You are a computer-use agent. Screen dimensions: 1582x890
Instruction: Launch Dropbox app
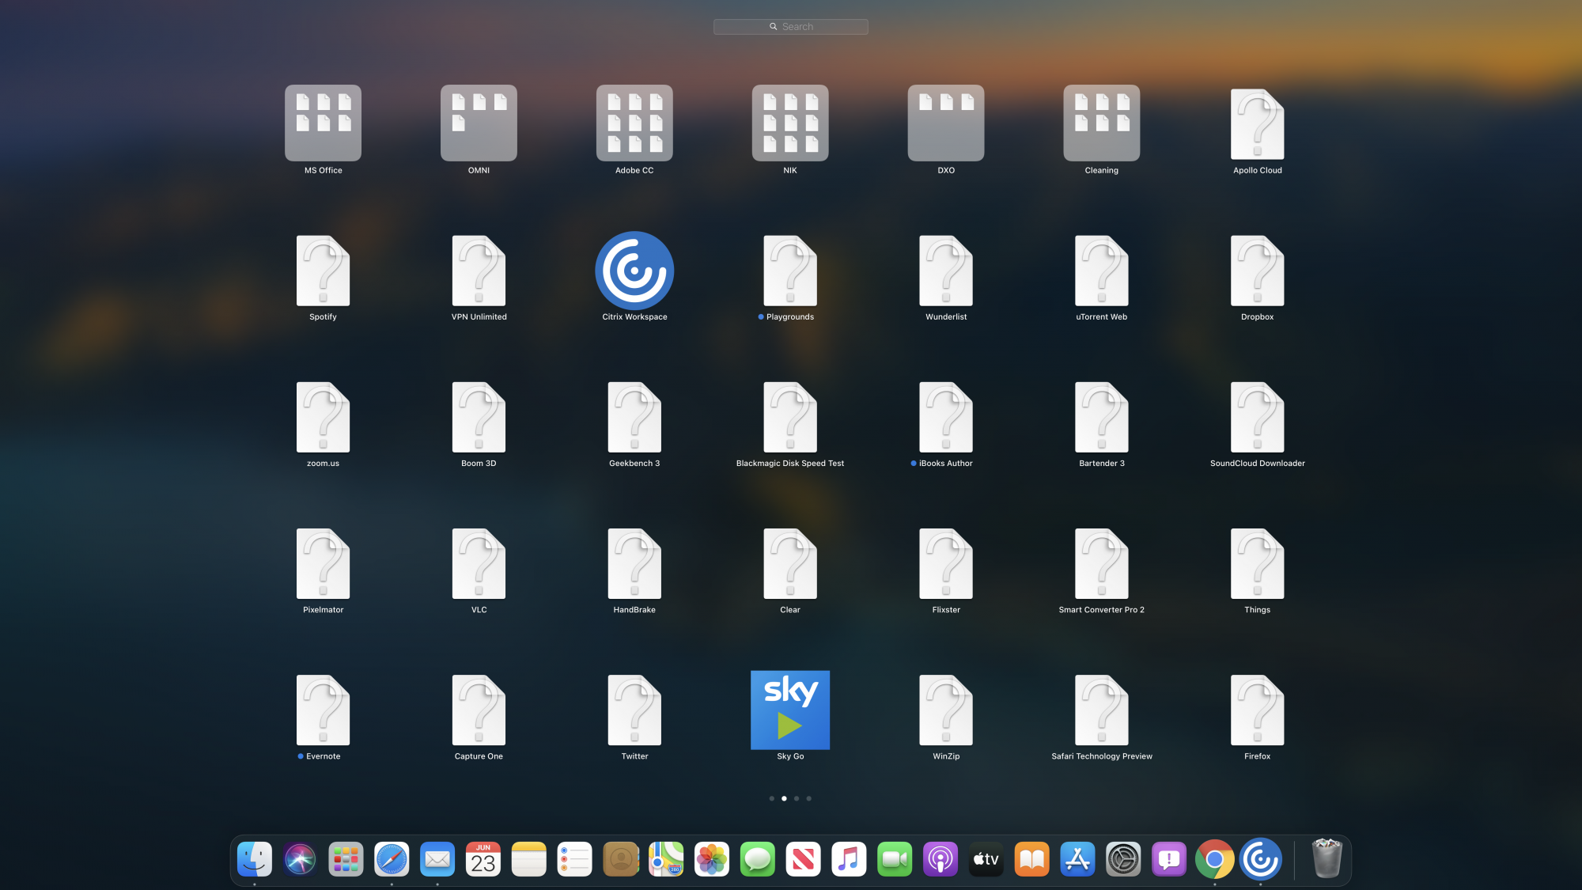1258,271
